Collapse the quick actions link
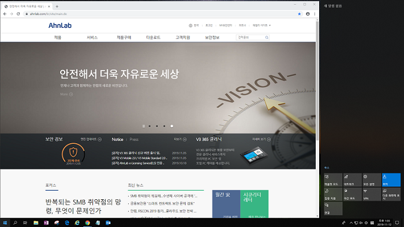The image size is (404, 227). [327, 168]
